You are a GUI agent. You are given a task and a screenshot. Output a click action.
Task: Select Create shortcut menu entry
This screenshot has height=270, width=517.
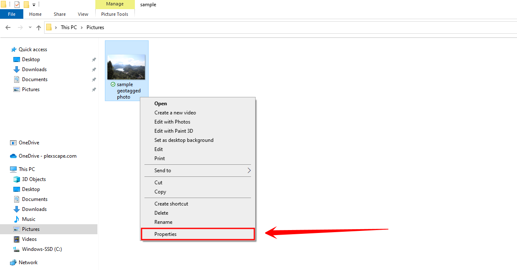point(198,204)
